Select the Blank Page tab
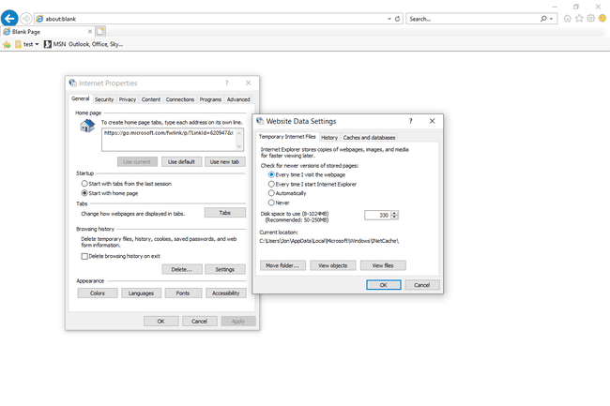 pyautogui.click(x=48, y=32)
